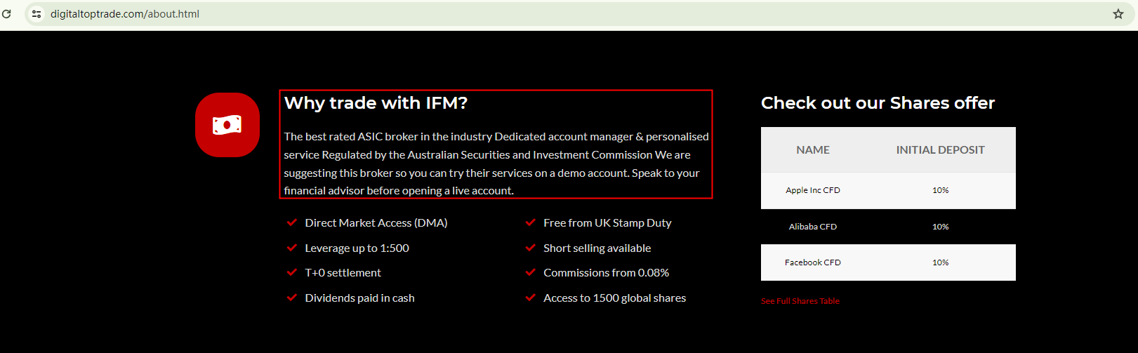
Task: Click 'Direct Market Access (DMA)' text
Action: click(x=376, y=222)
